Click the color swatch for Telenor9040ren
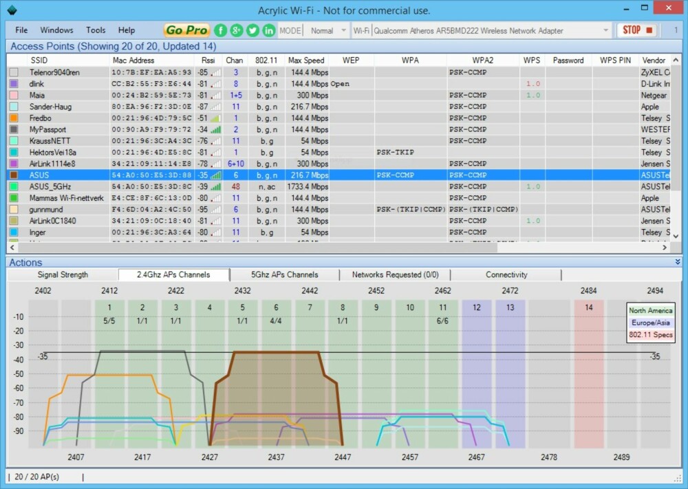The height and width of the screenshot is (489, 688). (14, 72)
